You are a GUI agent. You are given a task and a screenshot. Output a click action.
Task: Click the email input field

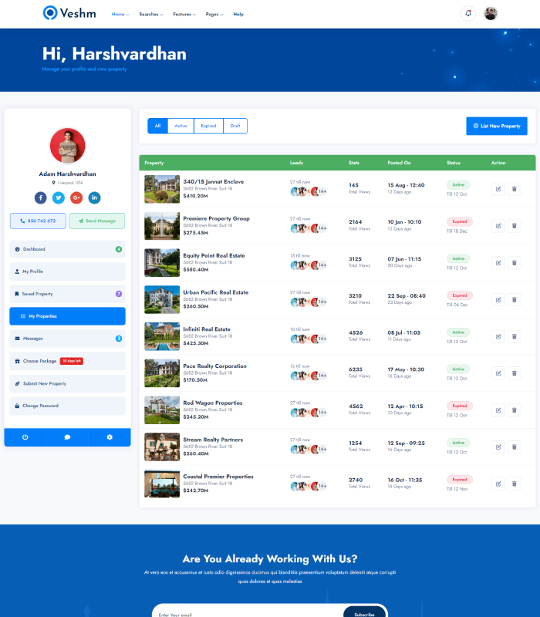coord(247,614)
